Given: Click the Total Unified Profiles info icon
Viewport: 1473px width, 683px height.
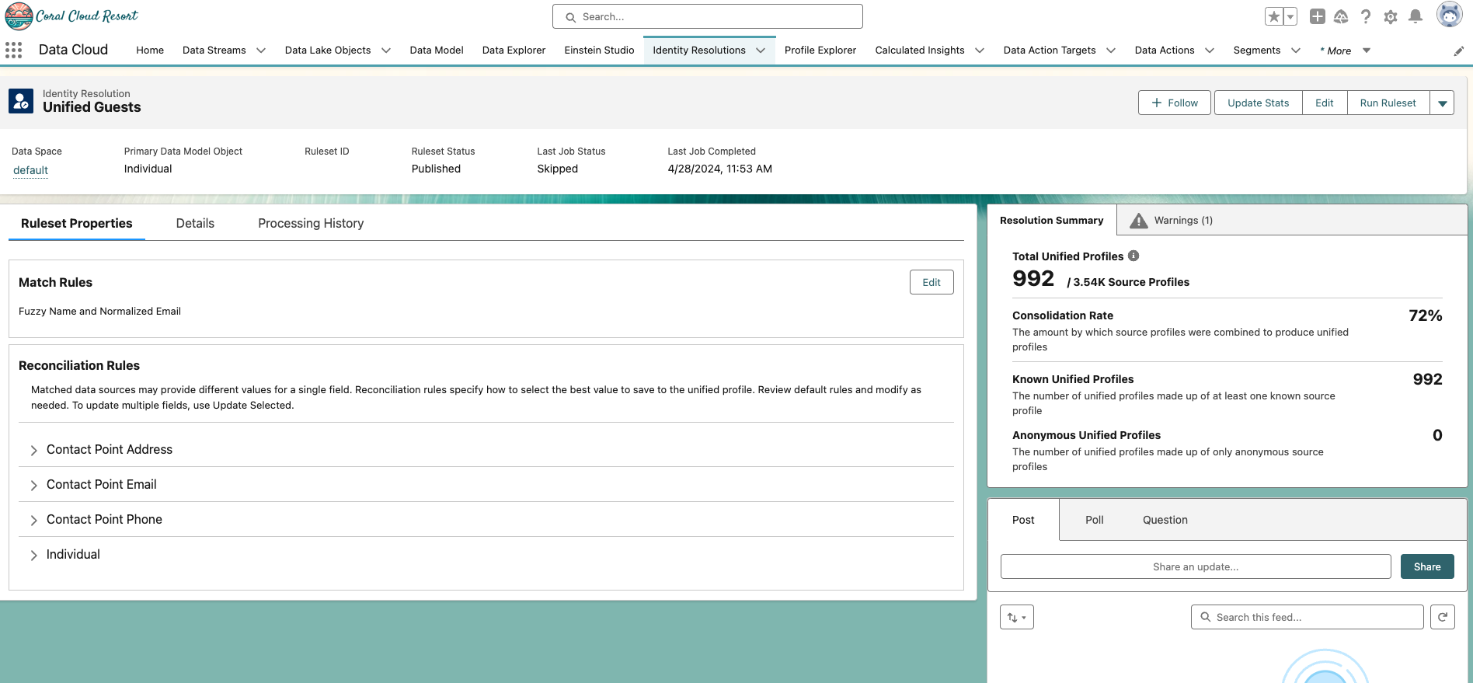Looking at the screenshot, I should pyautogui.click(x=1133, y=256).
